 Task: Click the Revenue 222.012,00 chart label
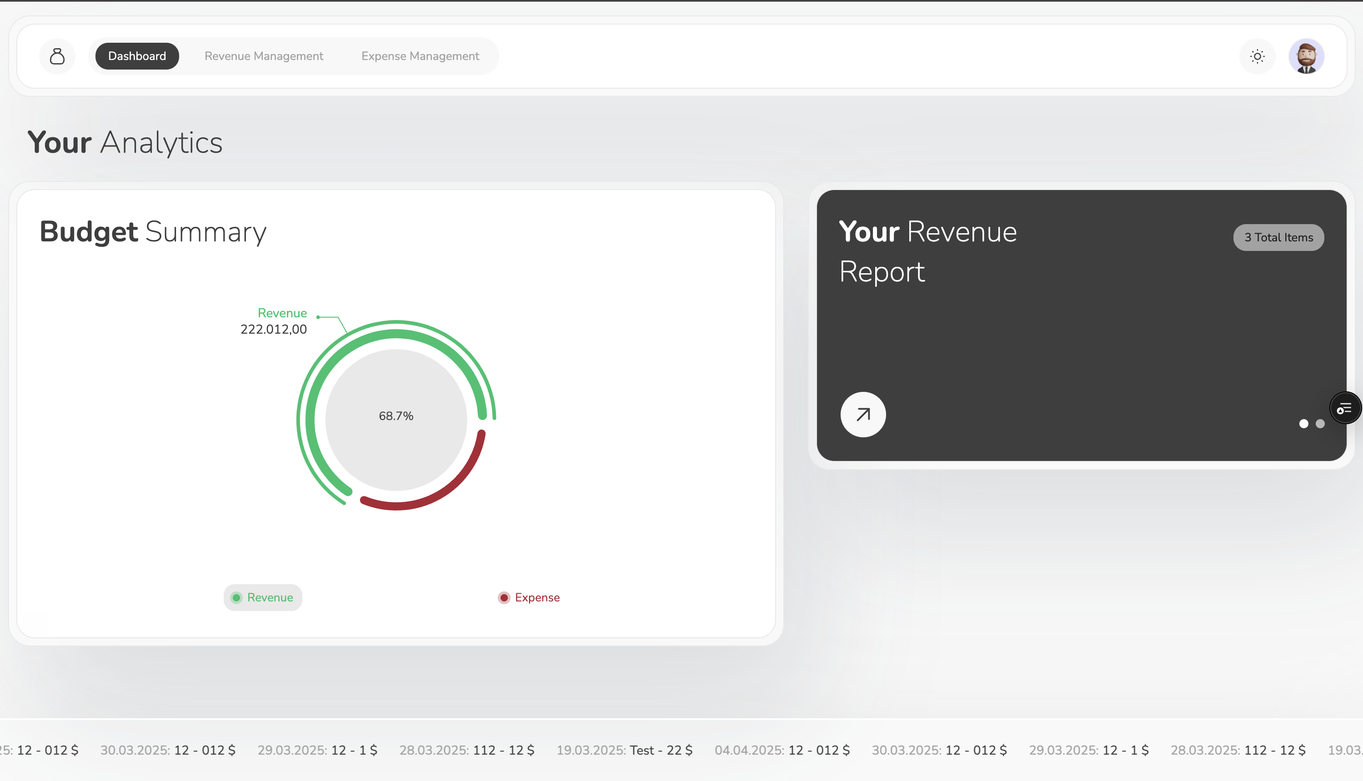[274, 321]
